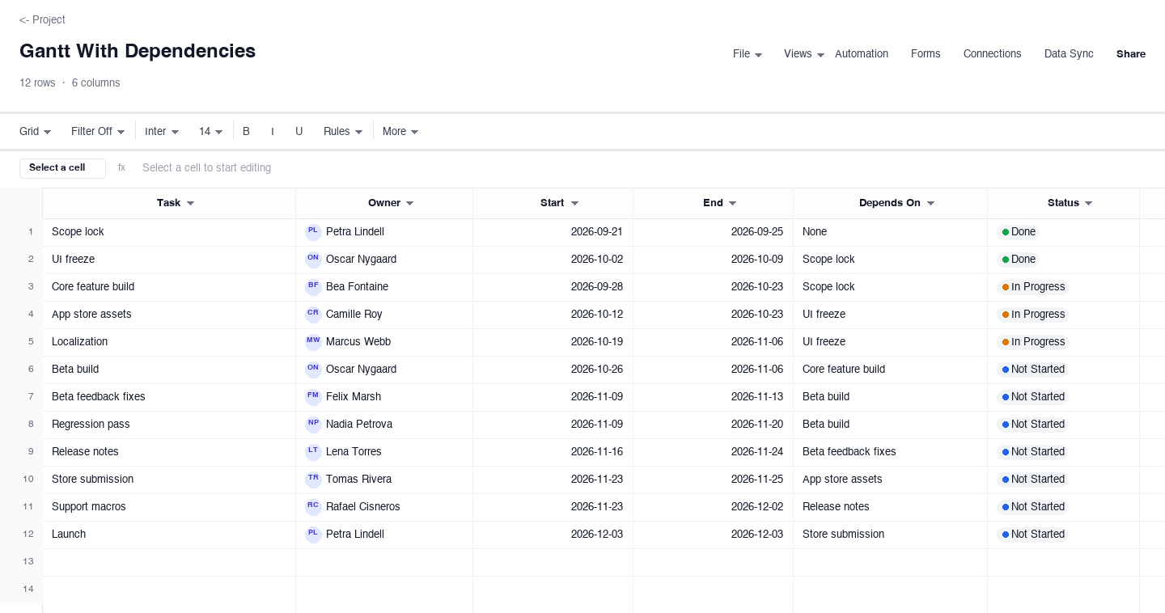This screenshot has height=613, width=1165.
Task: Open Data Sync
Action: point(1069,54)
